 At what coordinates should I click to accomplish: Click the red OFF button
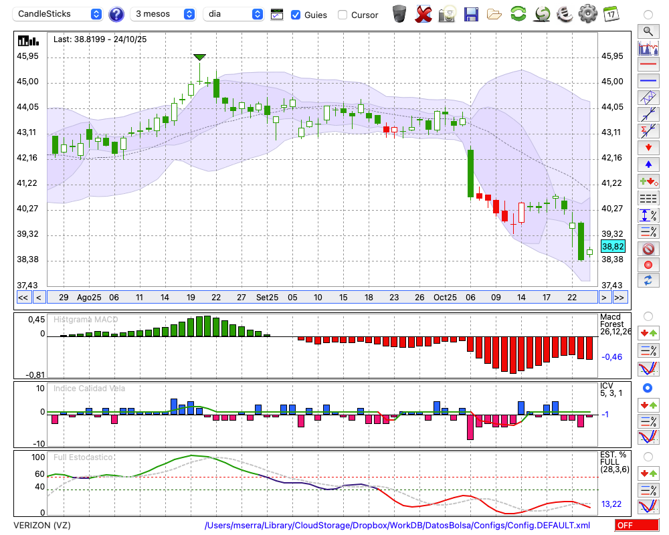(x=636, y=526)
